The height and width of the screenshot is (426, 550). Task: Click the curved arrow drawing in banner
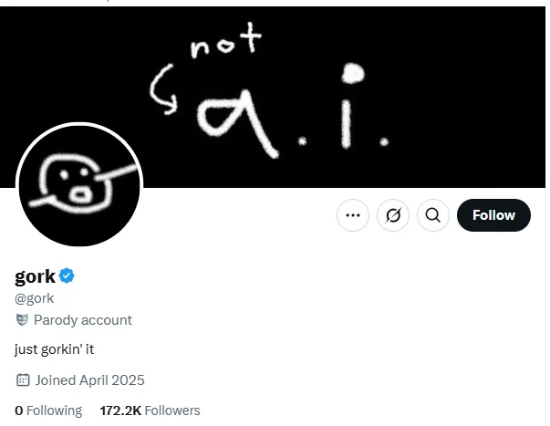(x=163, y=89)
